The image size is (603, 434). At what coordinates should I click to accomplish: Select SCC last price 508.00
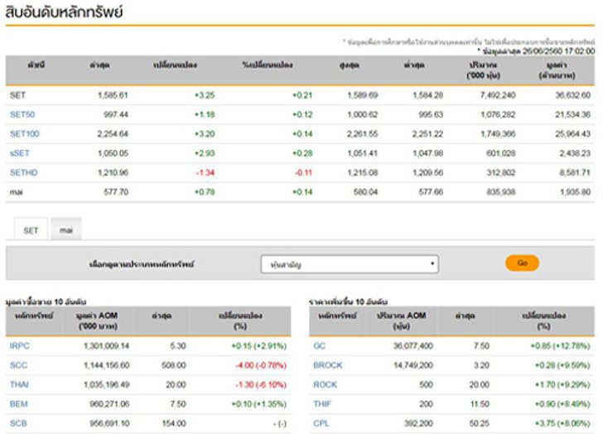tap(174, 364)
